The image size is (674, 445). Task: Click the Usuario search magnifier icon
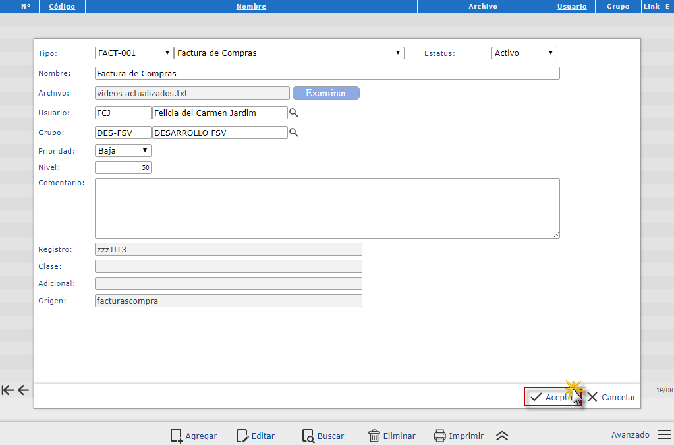point(294,113)
